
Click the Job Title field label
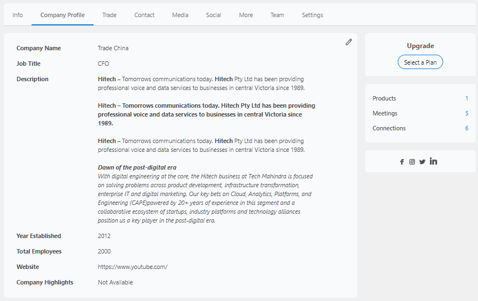point(28,64)
